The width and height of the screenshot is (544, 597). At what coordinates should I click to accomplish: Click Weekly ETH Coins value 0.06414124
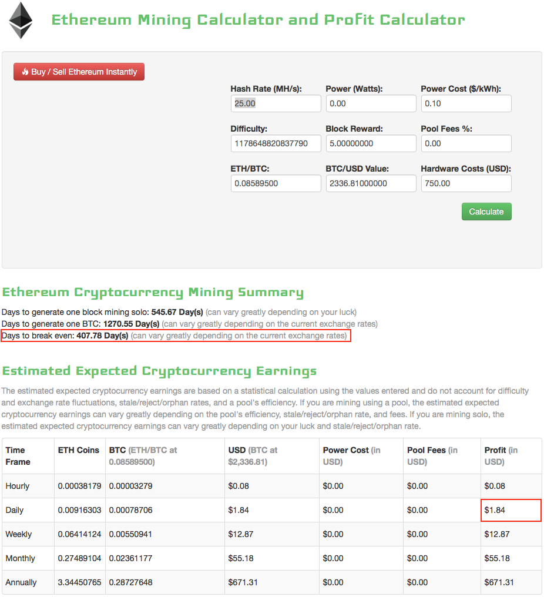coord(79,534)
